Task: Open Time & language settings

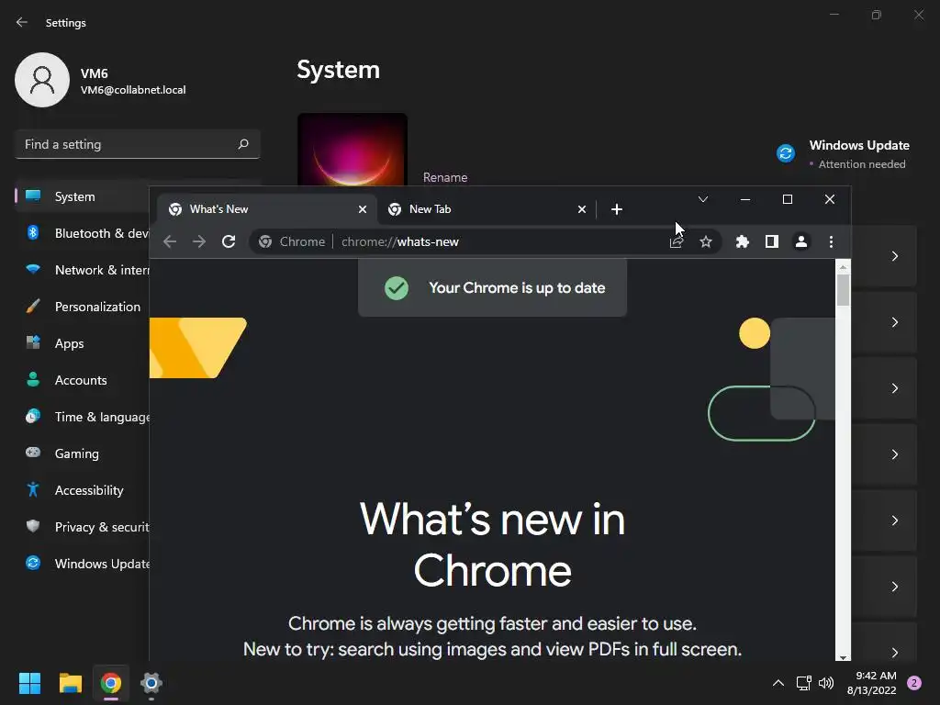Action: click(x=82, y=418)
